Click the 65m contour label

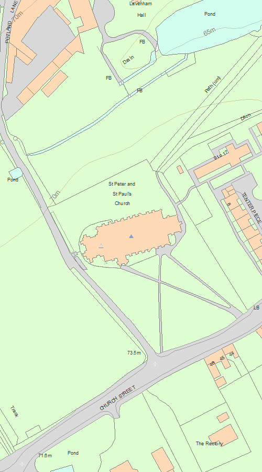pos(210,31)
